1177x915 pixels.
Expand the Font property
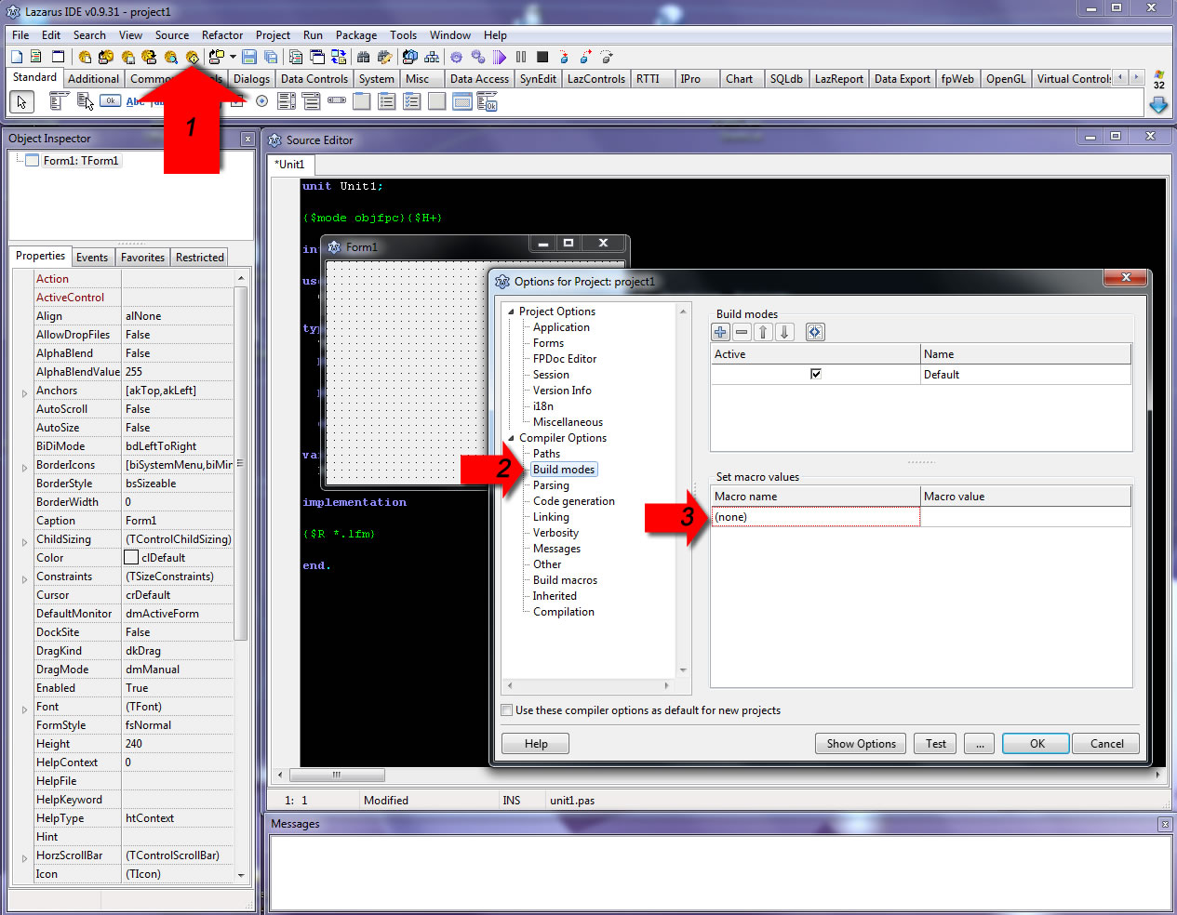[x=24, y=709]
